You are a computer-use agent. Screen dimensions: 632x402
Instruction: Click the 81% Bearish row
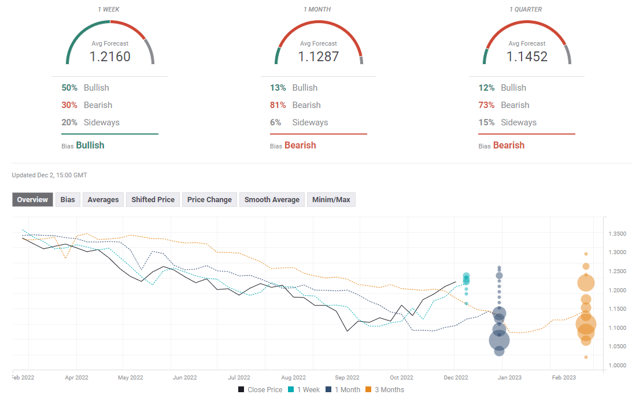pos(295,105)
